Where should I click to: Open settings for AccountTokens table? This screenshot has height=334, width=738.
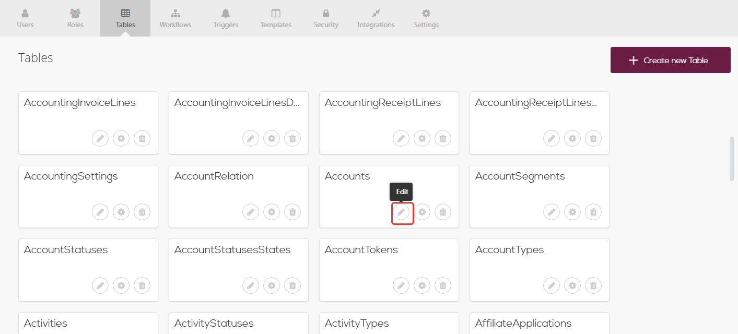(x=422, y=285)
